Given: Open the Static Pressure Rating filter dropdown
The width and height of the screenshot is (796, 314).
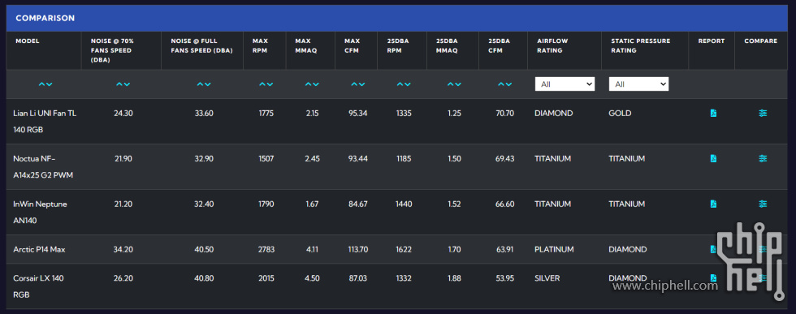Looking at the screenshot, I should (x=638, y=84).
